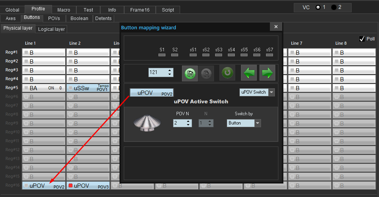
Task: Select VC radio option 1
Action: pos(318,7)
